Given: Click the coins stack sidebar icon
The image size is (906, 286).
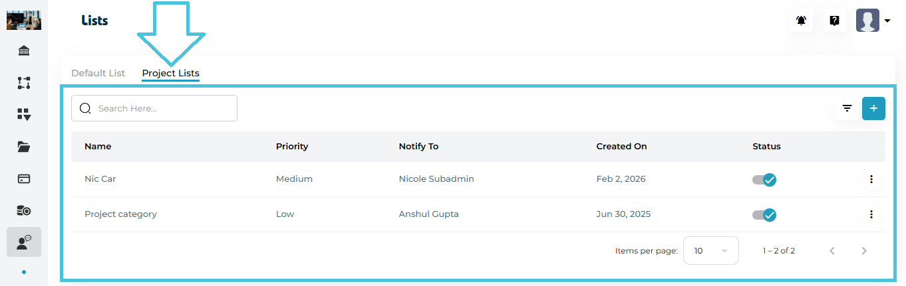Looking at the screenshot, I should [x=24, y=210].
